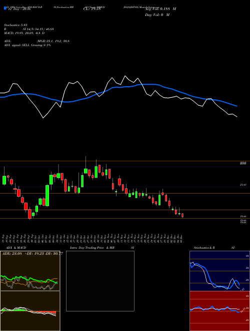Click the "SI 14/3: 34.15 / 46.68" value
The height and width of the screenshot is (331, 250).
(x=38, y=29)
